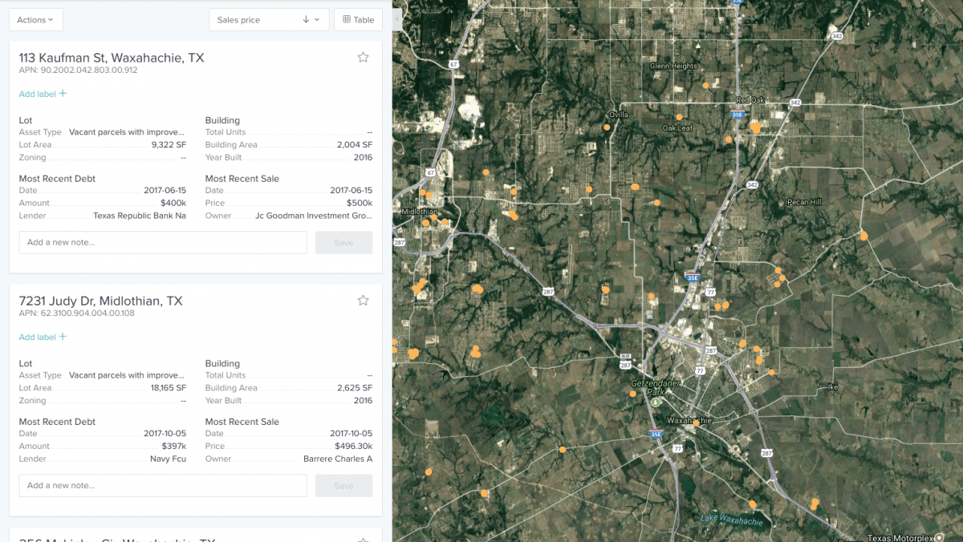Open the 7231 Judy Dr address title

100,301
